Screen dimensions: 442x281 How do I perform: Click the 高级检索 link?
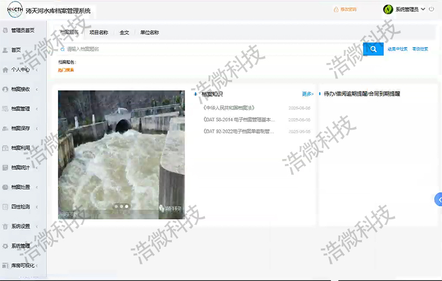tap(420, 49)
